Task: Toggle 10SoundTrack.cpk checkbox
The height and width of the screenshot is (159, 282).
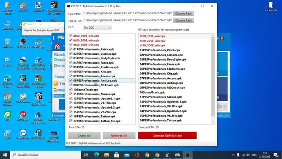Action: (70, 89)
